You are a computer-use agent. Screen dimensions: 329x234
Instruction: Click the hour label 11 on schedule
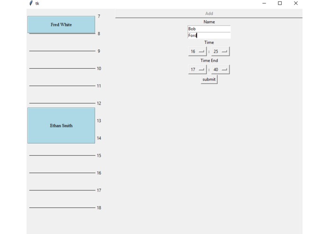pyautogui.click(x=99, y=86)
